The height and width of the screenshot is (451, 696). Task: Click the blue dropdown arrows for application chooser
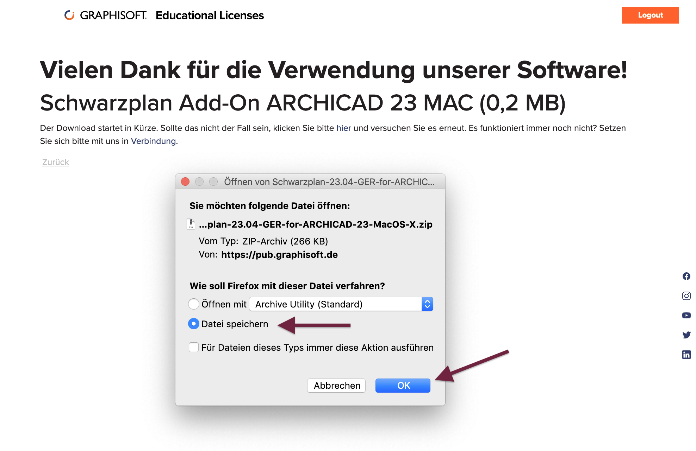pyautogui.click(x=427, y=304)
